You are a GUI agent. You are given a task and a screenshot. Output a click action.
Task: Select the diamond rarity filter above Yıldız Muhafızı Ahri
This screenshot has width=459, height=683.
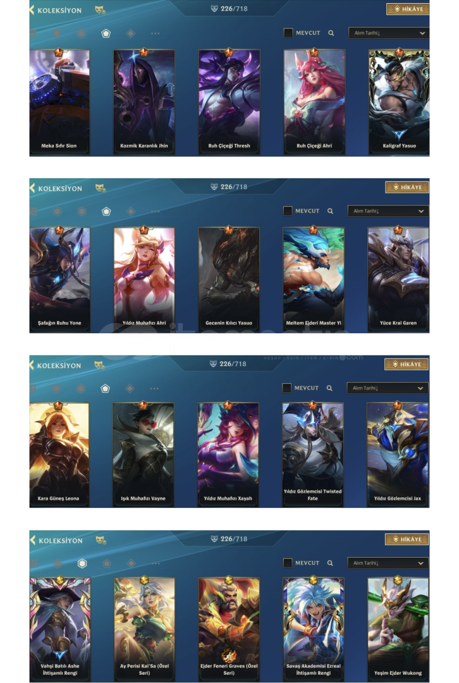[131, 211]
